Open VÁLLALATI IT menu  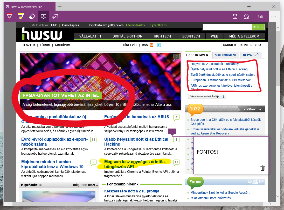tap(90, 36)
